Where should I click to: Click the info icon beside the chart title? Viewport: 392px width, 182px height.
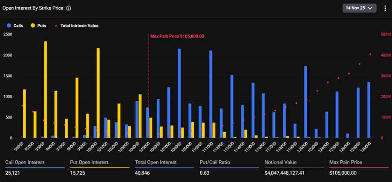(69, 8)
